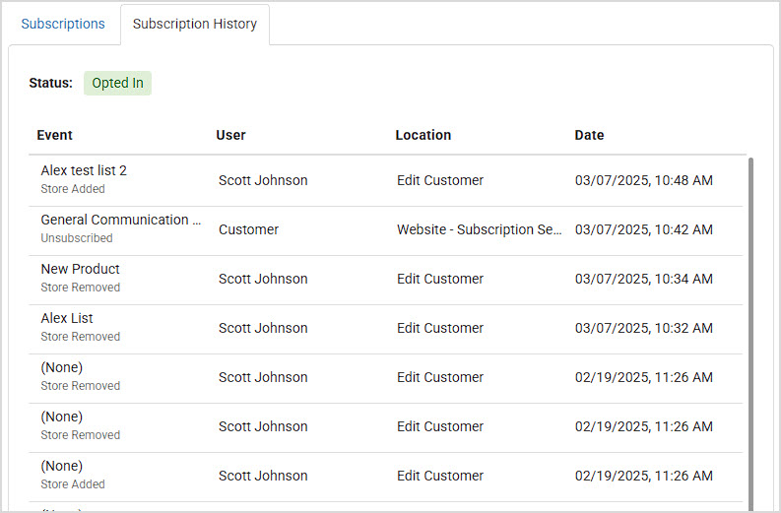Sort by the User column header

tap(230, 135)
